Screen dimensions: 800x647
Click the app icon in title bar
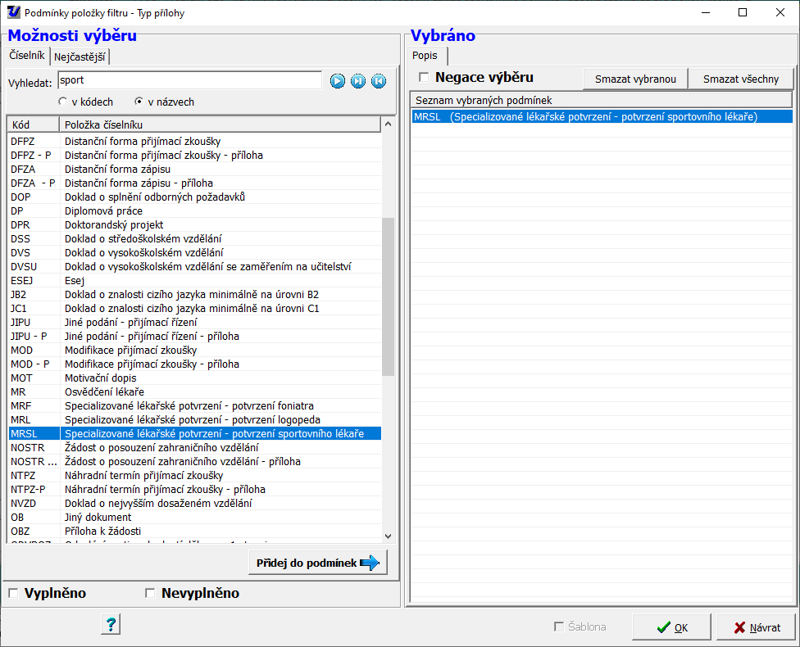tap(12, 12)
